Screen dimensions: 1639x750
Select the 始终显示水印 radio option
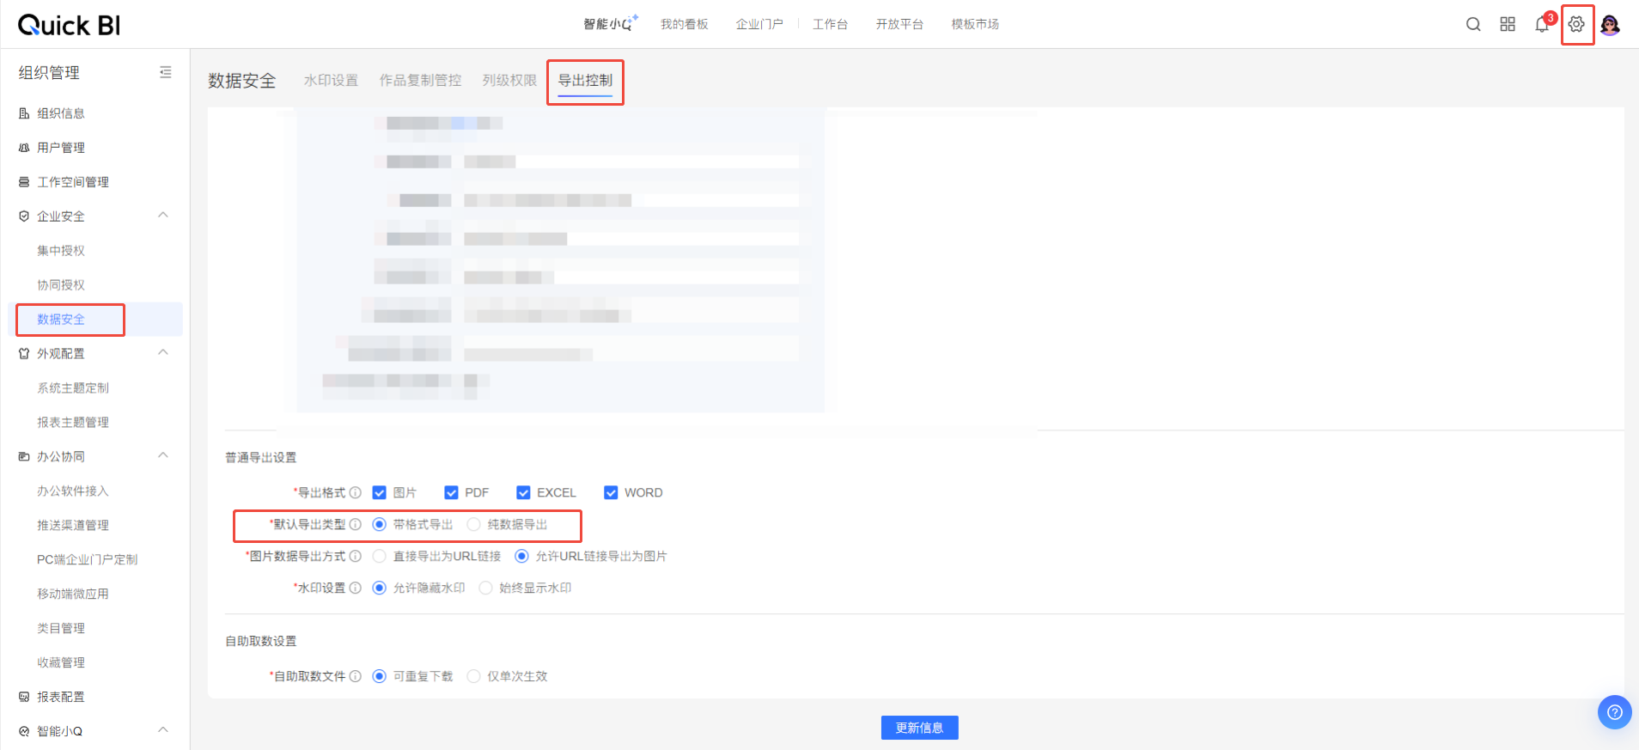tap(486, 588)
